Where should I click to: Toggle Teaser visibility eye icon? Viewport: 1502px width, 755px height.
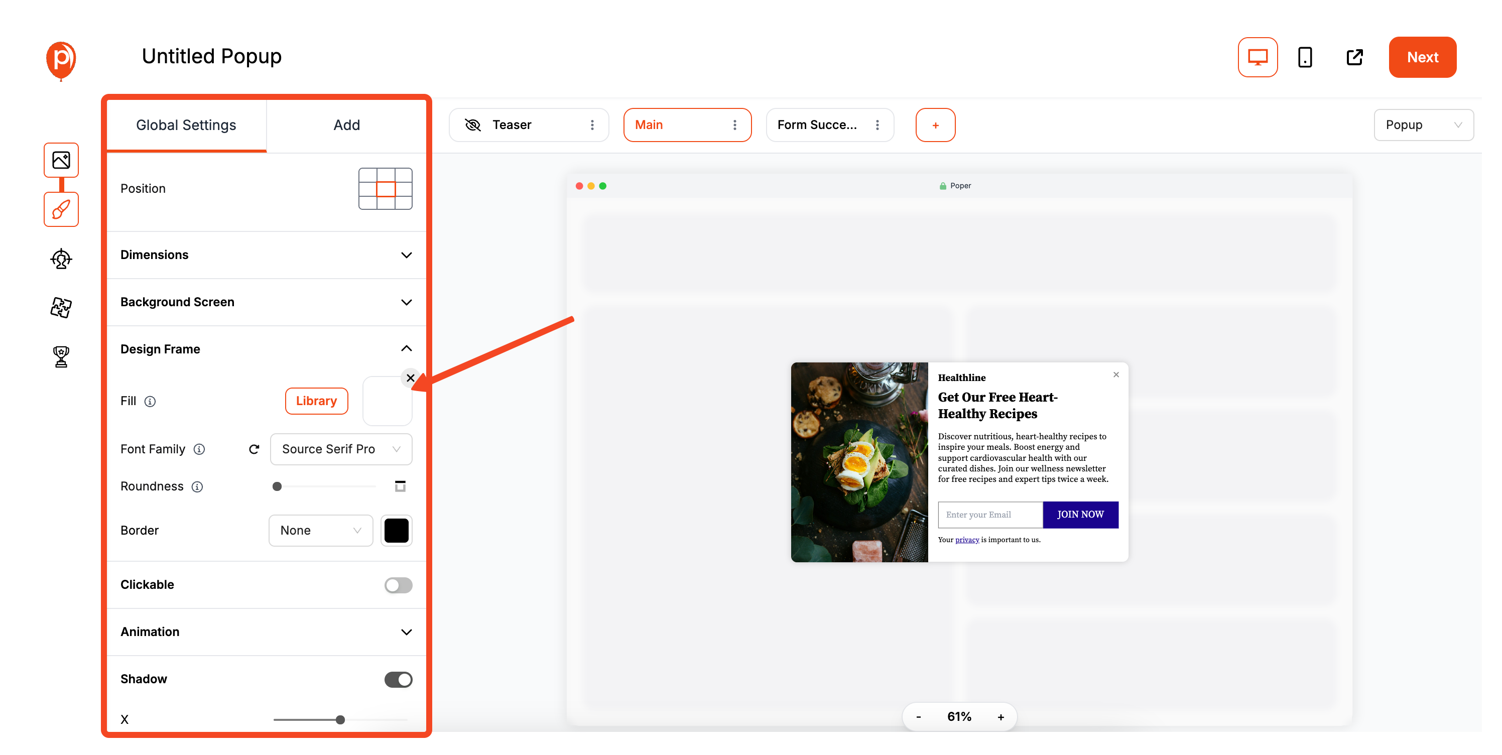pos(472,125)
